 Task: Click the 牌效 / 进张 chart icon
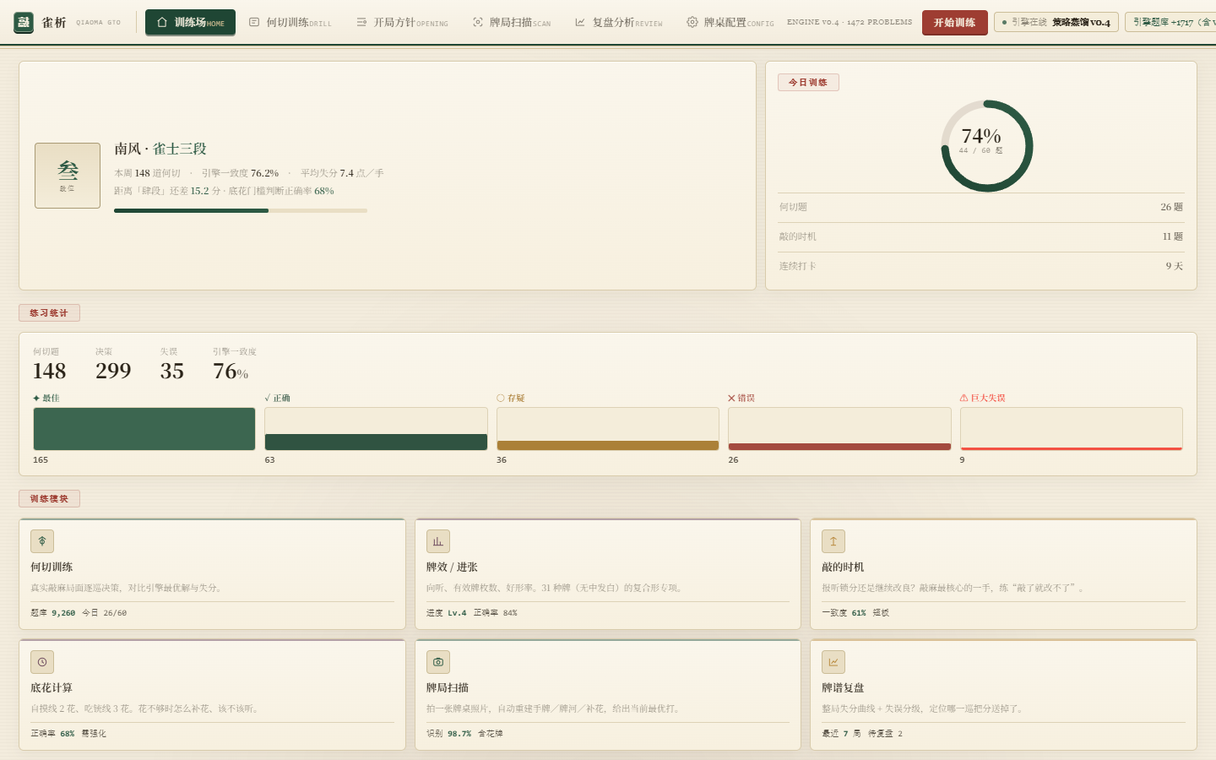[x=438, y=541]
